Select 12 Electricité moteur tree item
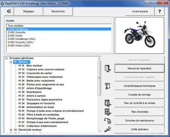 click(x=28, y=130)
